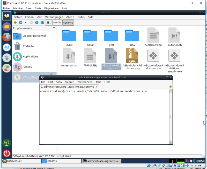Open the file manager Édition menu
Image resolution: width=207 pixels, height=169 pixels.
29,17
